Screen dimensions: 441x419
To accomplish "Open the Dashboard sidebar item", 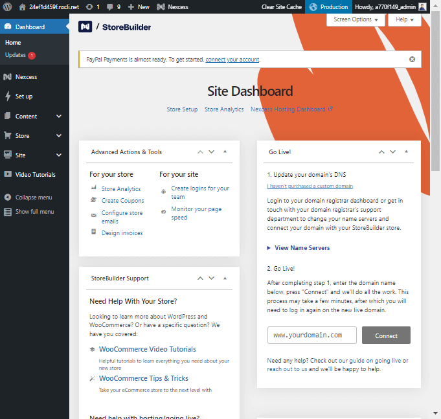I will tap(34, 27).
